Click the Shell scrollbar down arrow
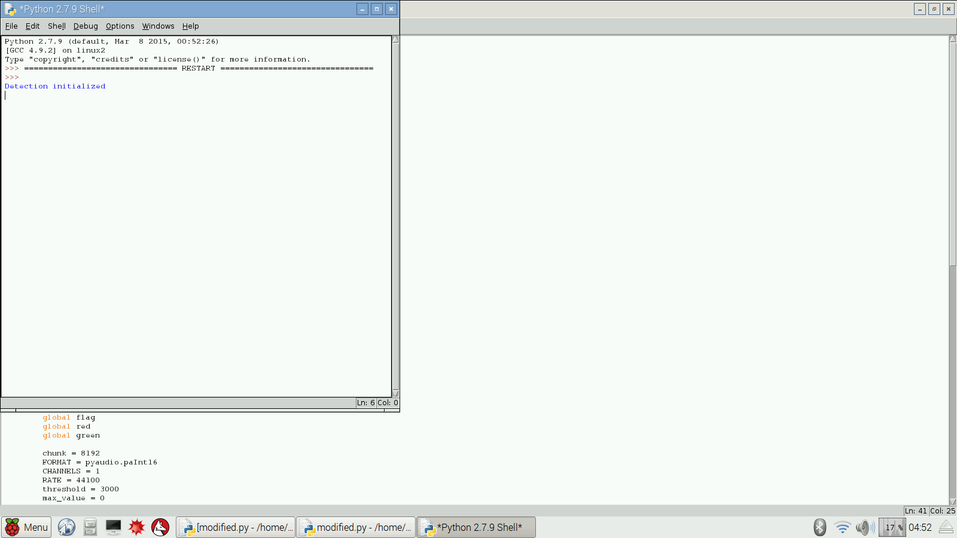Viewport: 957px width, 538px height. click(395, 393)
